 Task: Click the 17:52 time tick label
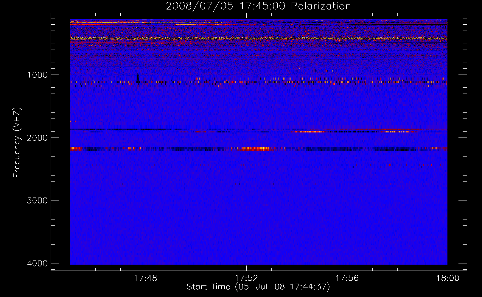(x=246, y=278)
